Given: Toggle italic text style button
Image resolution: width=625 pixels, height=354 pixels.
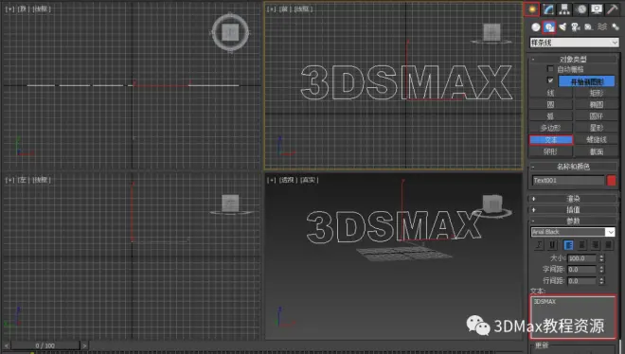Looking at the screenshot, I should coord(539,244).
